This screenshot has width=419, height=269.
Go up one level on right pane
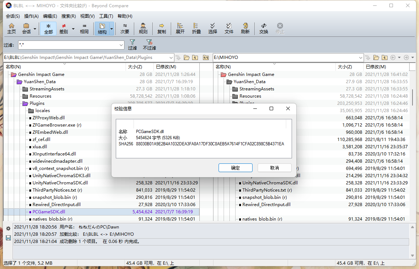coord(385,58)
